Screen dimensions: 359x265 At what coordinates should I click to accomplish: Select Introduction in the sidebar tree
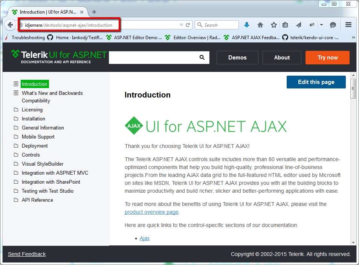coord(35,84)
